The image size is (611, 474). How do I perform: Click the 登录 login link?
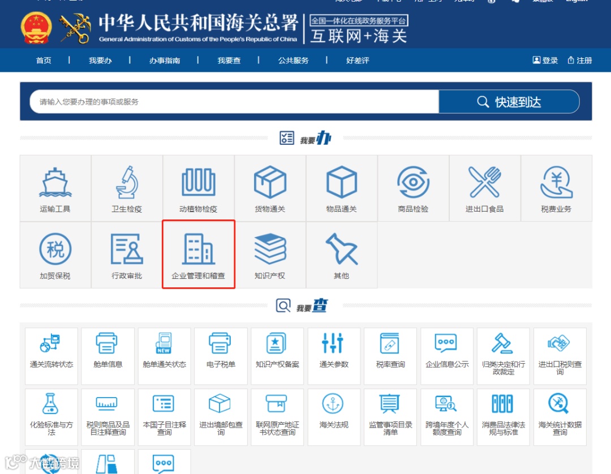[x=545, y=61]
